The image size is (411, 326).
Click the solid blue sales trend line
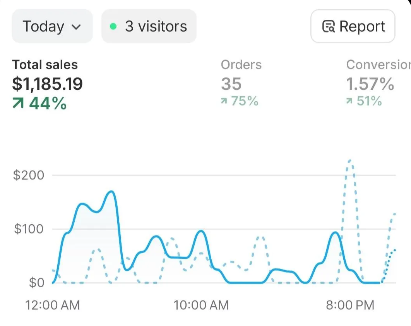110,191
